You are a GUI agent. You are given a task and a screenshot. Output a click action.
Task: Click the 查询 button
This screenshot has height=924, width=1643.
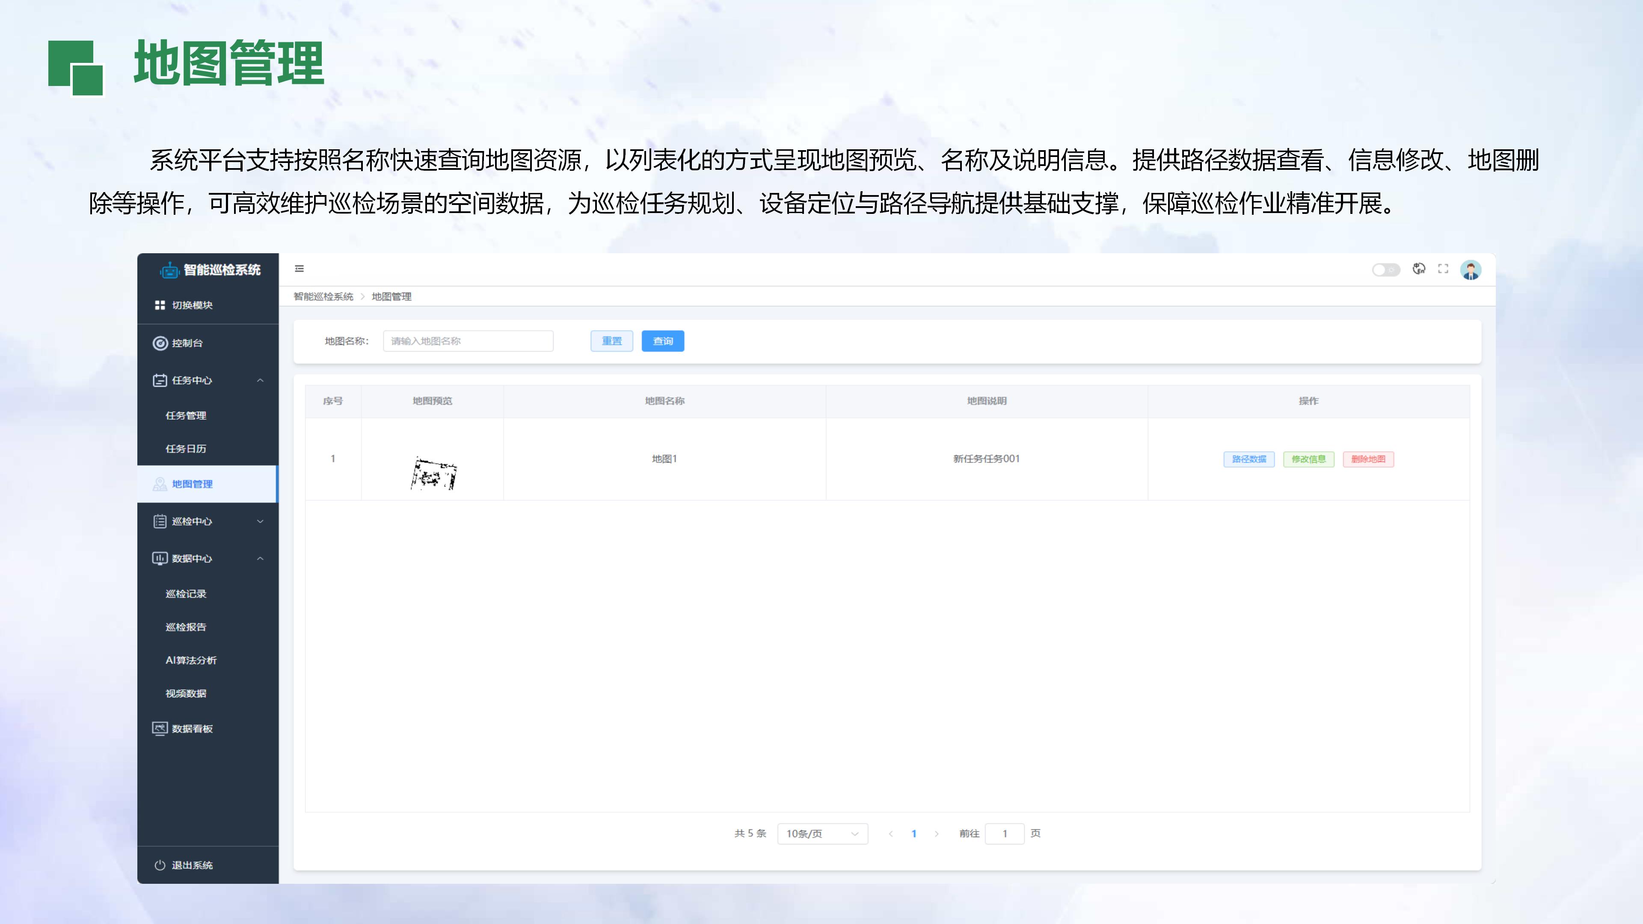663,341
